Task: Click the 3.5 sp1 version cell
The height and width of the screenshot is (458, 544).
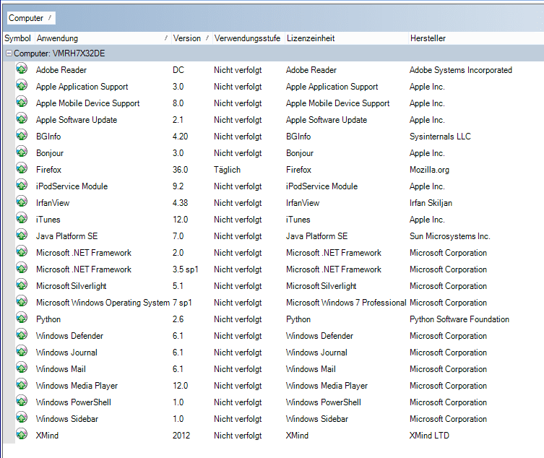Action: click(185, 269)
